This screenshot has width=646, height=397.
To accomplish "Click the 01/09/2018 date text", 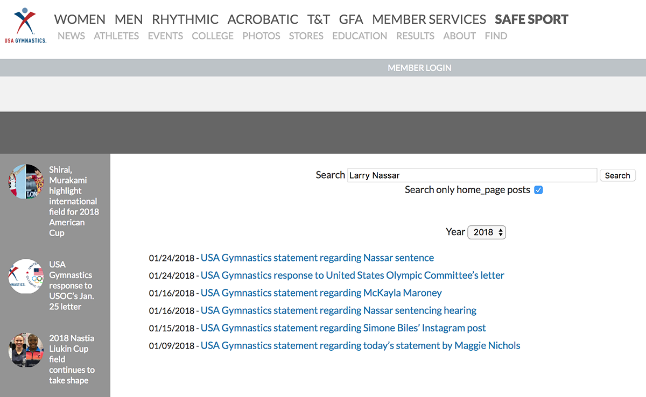I will coord(172,346).
